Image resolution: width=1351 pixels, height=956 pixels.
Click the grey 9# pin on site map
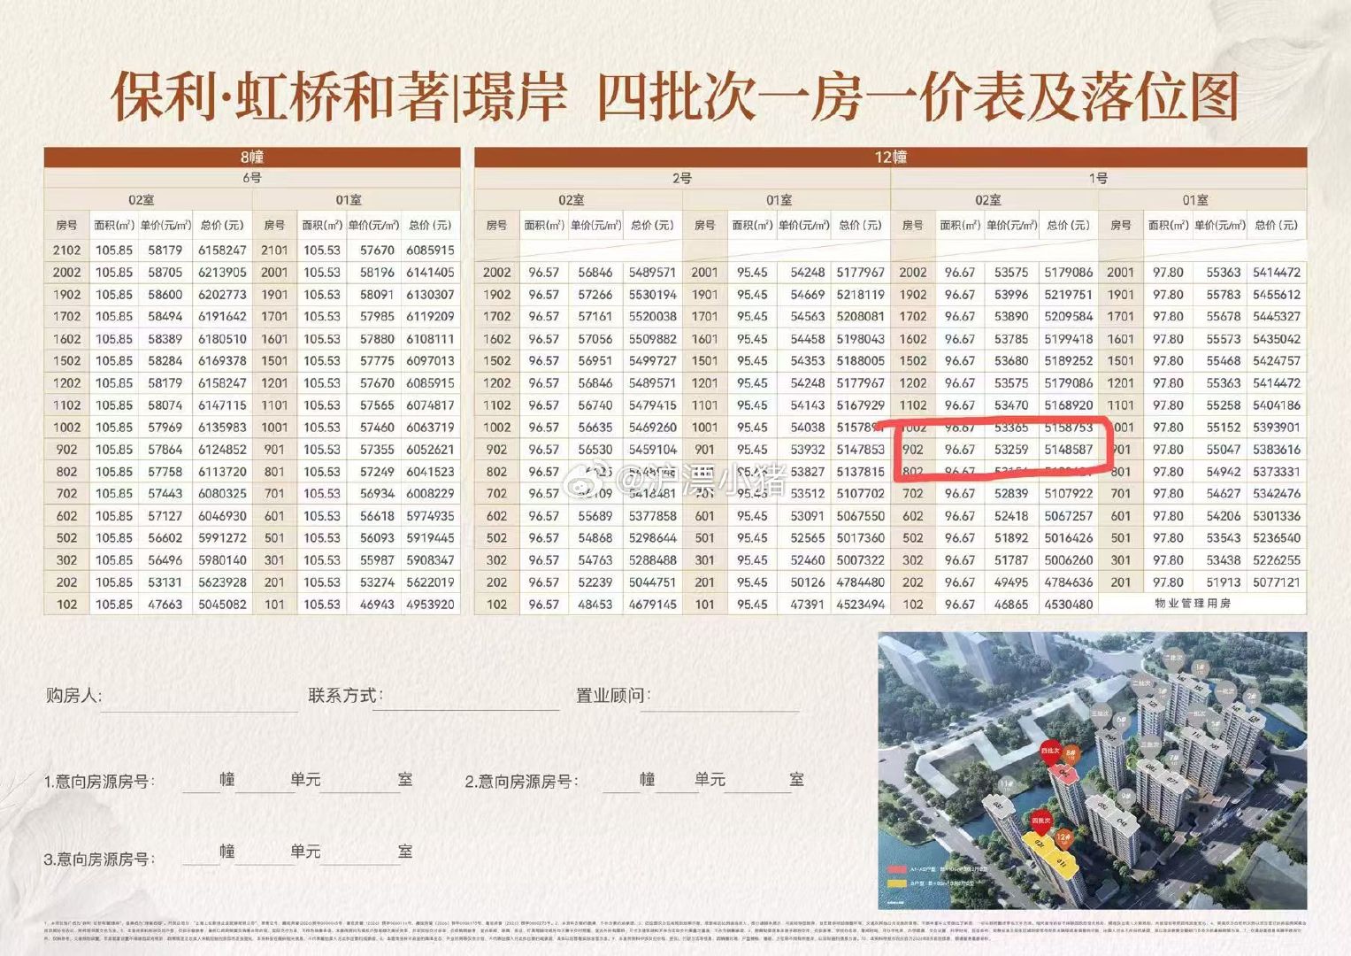coord(1126,798)
